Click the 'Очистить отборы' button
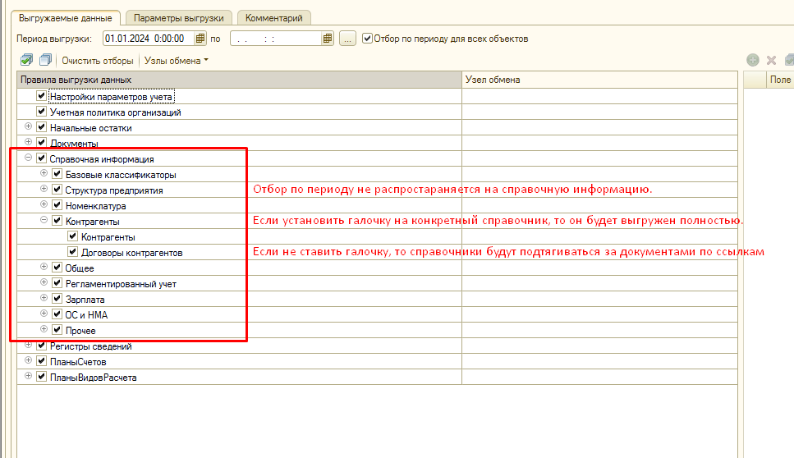The width and height of the screenshot is (794, 458). pyautogui.click(x=97, y=60)
